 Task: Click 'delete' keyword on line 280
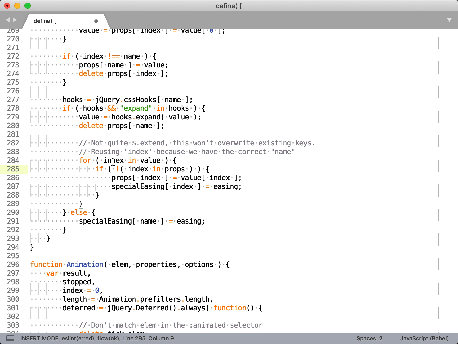[x=91, y=126]
